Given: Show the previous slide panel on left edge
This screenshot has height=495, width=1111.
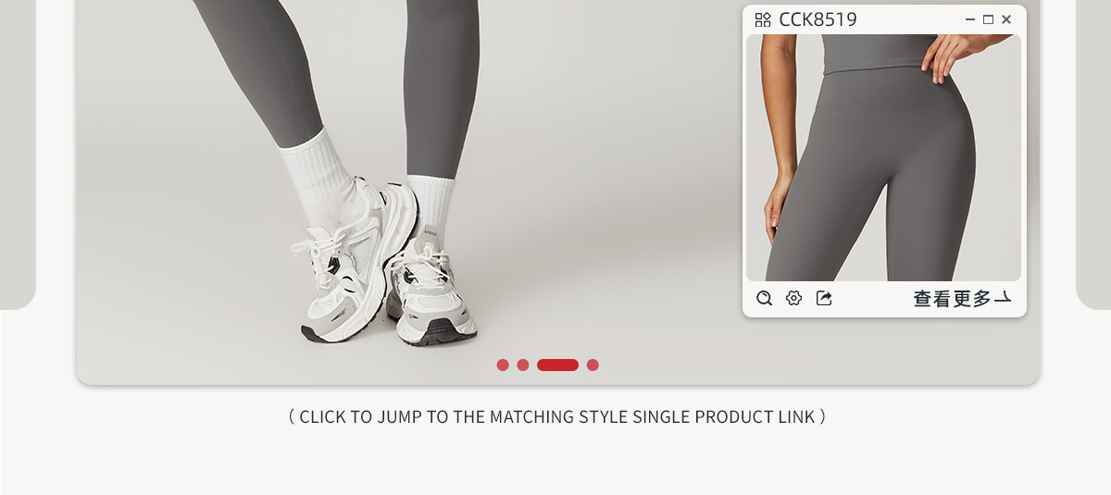Looking at the screenshot, I should (18, 155).
